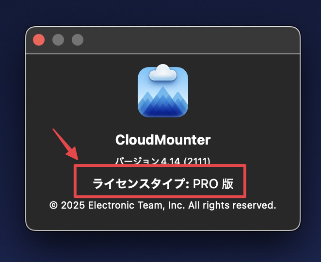Click the PRO 版 license text
The image size is (321, 262).
point(213,183)
